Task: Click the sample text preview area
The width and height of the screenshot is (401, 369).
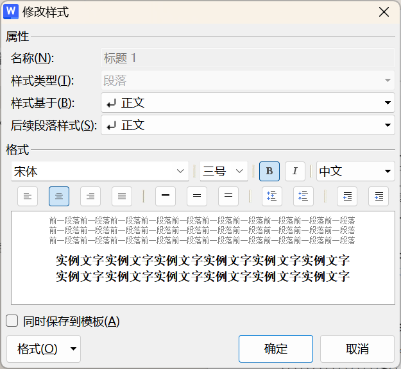Action: point(203,258)
